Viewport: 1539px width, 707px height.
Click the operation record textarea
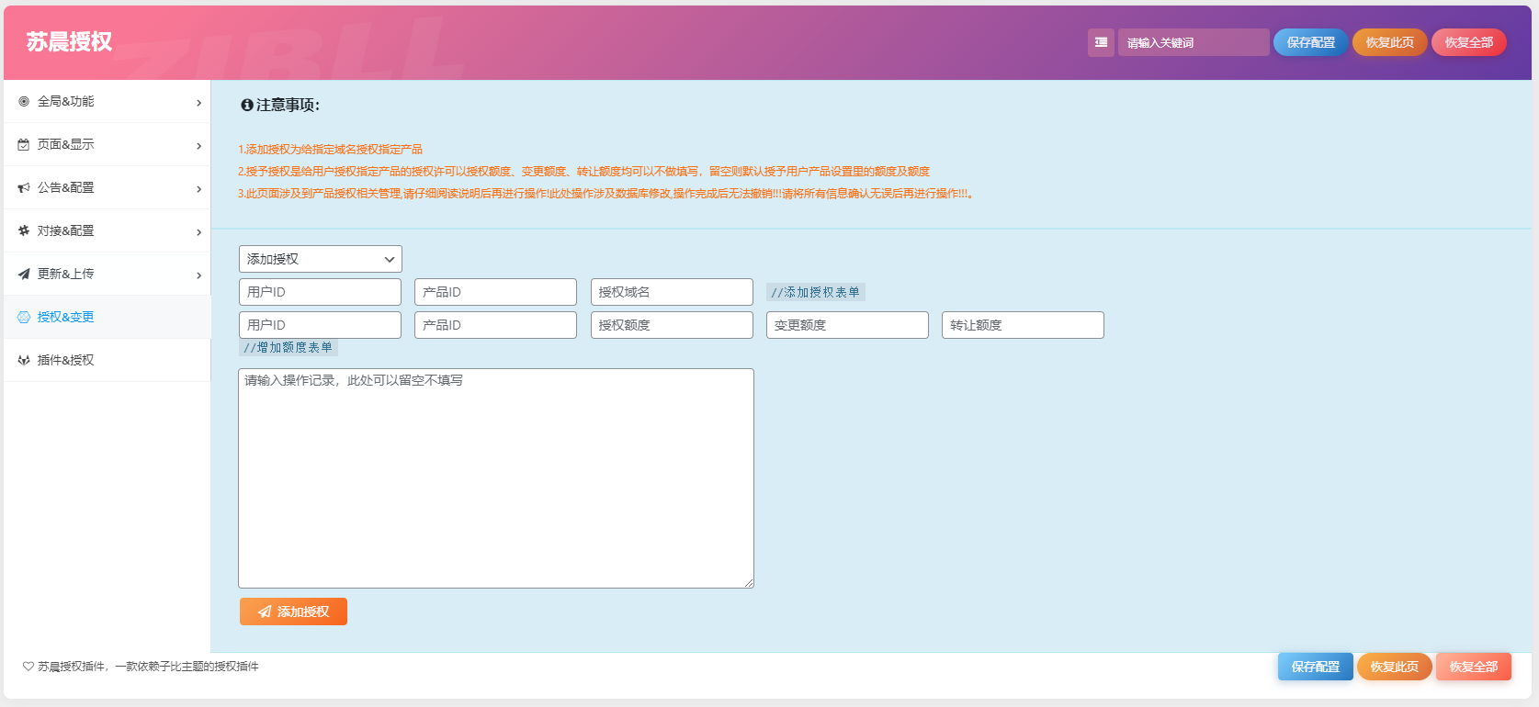(496, 478)
